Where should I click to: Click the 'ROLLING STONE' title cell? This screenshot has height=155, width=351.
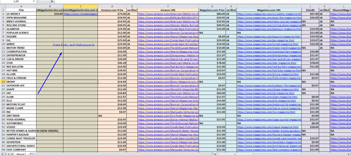[x=21, y=25]
